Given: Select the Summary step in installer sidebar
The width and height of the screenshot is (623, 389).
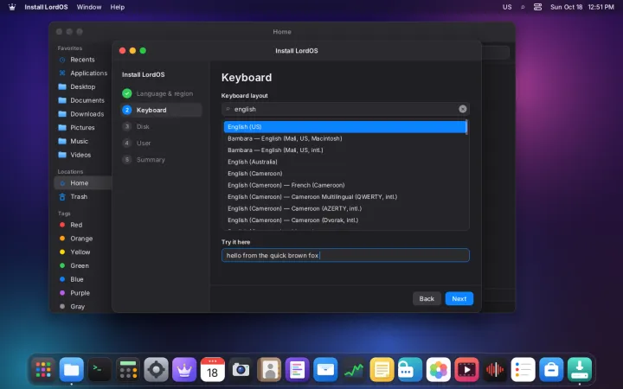Looking at the screenshot, I should (161, 160).
